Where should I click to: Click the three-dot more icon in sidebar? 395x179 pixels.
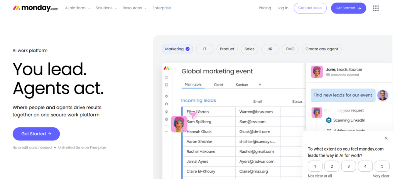166,132
